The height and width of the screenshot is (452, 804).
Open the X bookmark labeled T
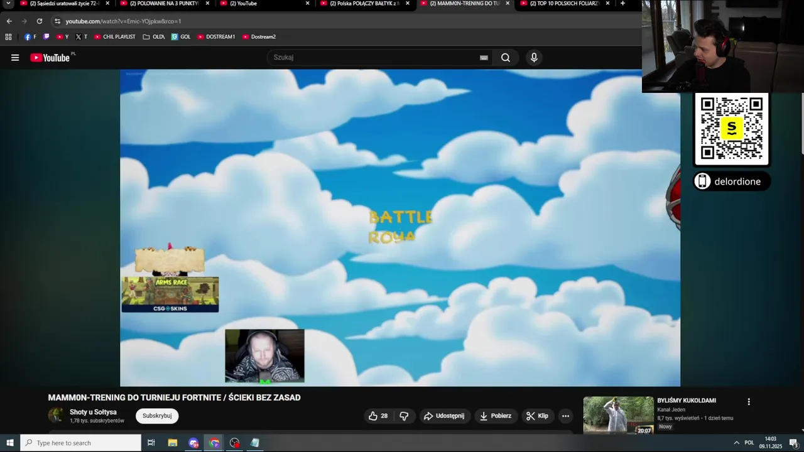(x=81, y=37)
